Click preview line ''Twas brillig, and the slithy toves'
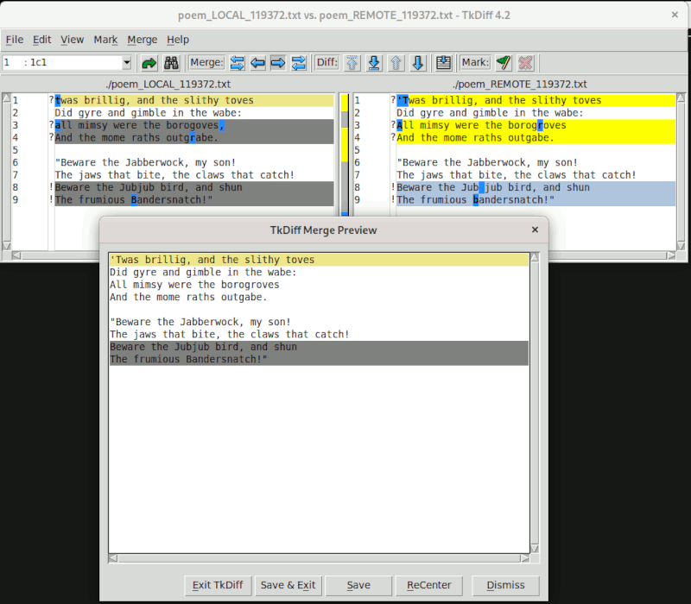691x604 pixels. click(x=319, y=260)
